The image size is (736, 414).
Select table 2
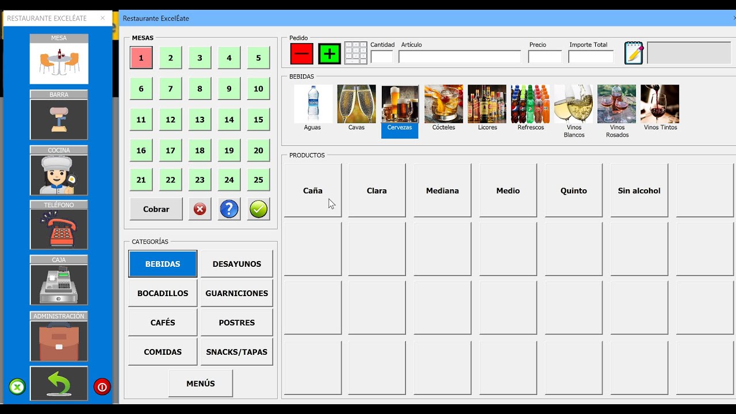tap(170, 58)
